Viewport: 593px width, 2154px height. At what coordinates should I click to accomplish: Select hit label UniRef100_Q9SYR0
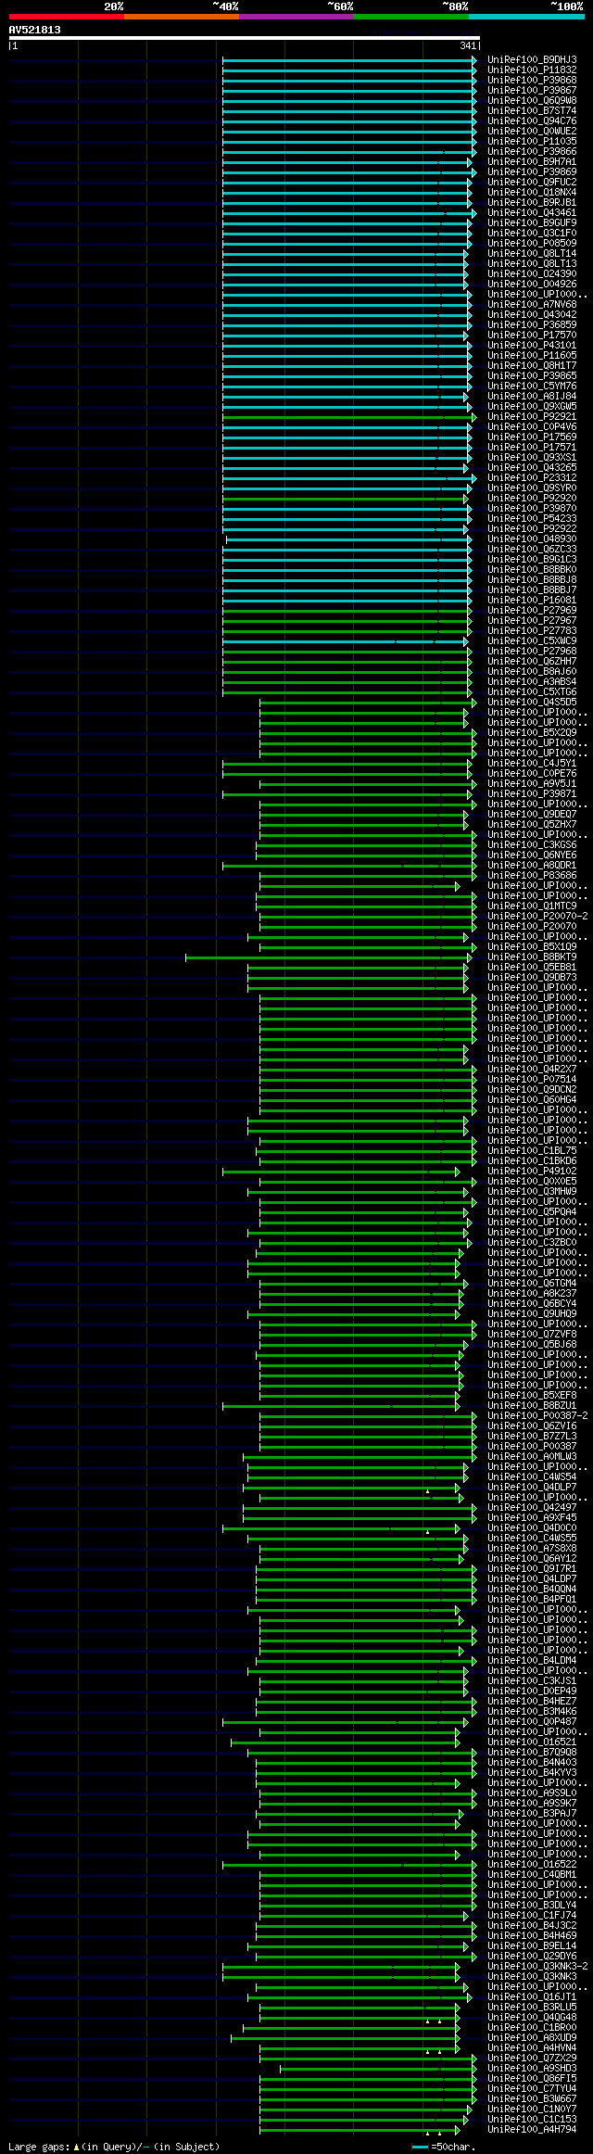[x=532, y=488]
